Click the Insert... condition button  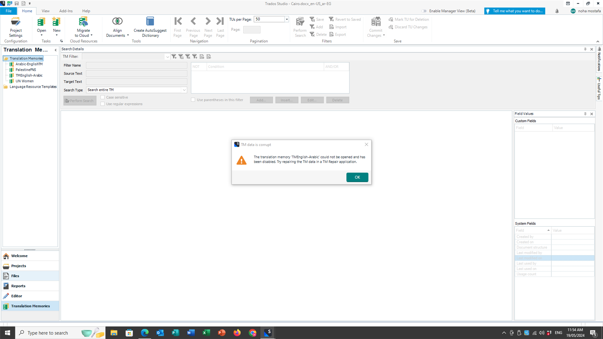287,100
